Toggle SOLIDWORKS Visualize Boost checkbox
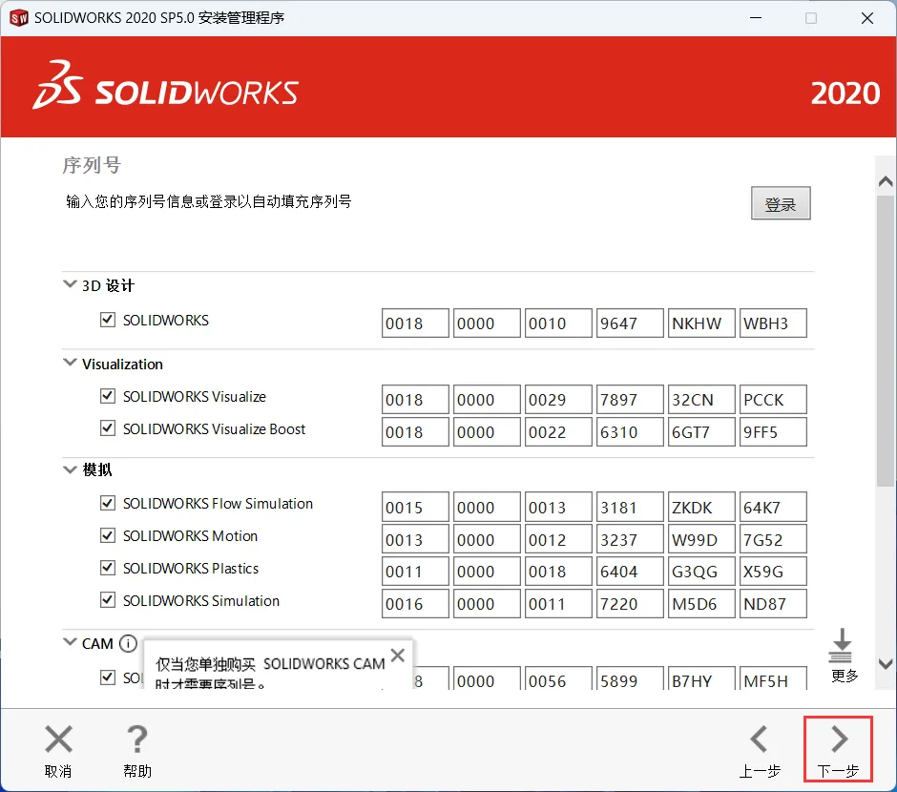 pyautogui.click(x=108, y=428)
